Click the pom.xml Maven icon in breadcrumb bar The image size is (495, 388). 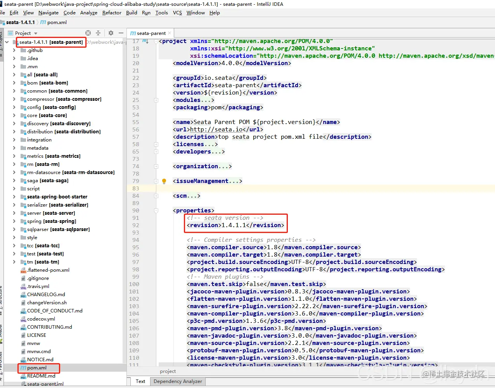(x=43, y=22)
